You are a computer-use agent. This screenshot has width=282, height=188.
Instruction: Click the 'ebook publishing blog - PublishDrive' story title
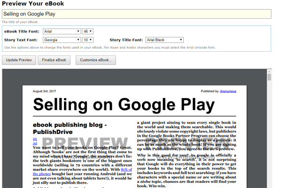(70, 128)
